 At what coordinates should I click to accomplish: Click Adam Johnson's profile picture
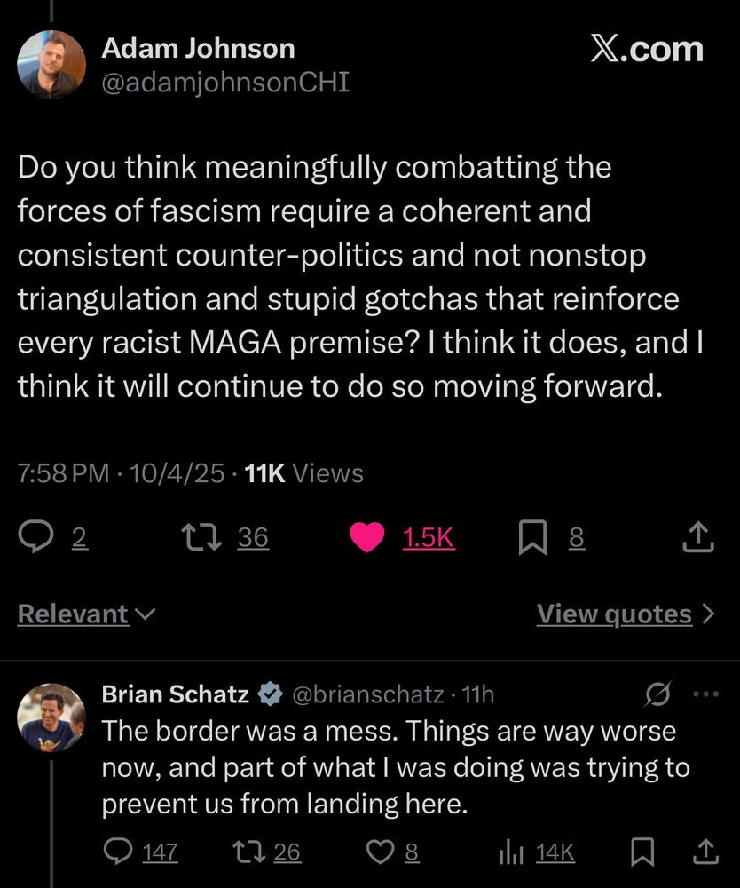51,64
